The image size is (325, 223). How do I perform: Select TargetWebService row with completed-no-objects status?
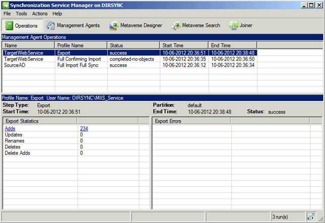pos(130,59)
